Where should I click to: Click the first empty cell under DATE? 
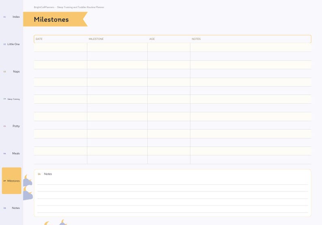click(60, 47)
